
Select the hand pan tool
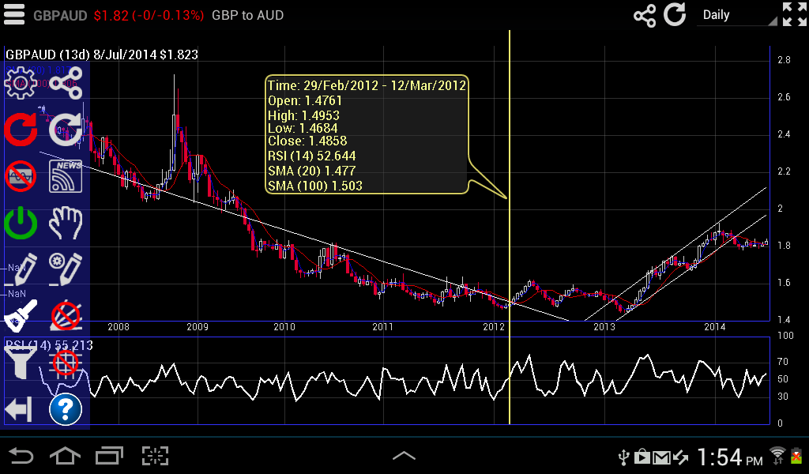coord(66,224)
